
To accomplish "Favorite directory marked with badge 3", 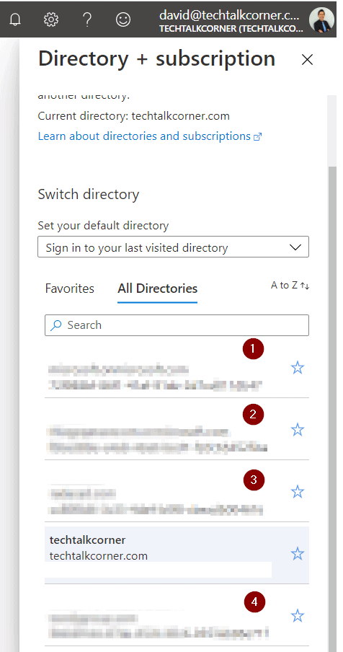I will (x=298, y=492).
